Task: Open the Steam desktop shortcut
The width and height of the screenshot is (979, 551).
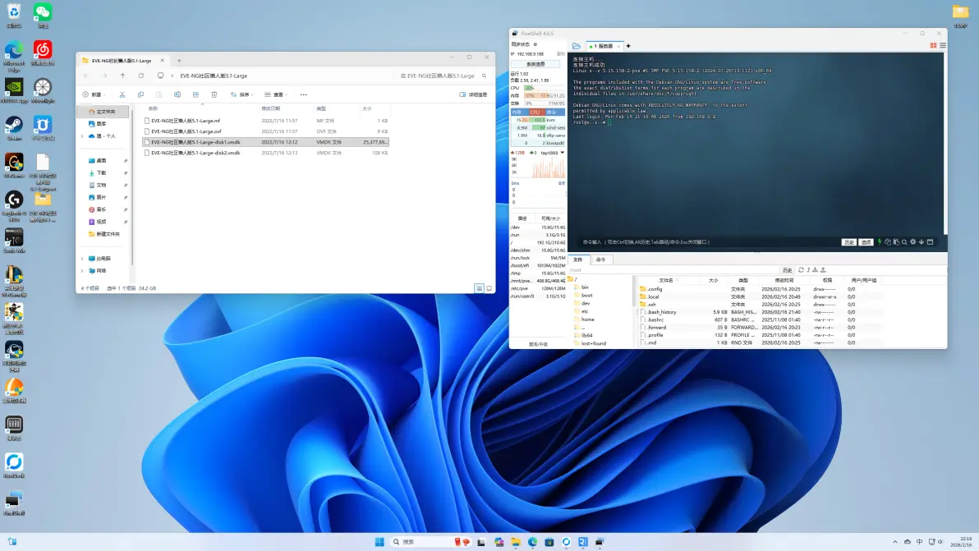Action: (14, 129)
